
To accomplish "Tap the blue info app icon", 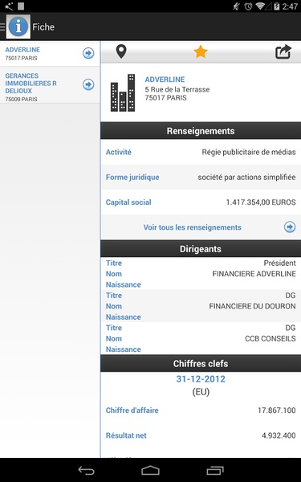I will coord(18,27).
